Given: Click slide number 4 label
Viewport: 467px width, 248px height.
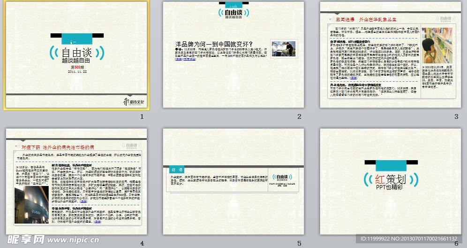Looking at the screenshot, I should tap(142, 243).
